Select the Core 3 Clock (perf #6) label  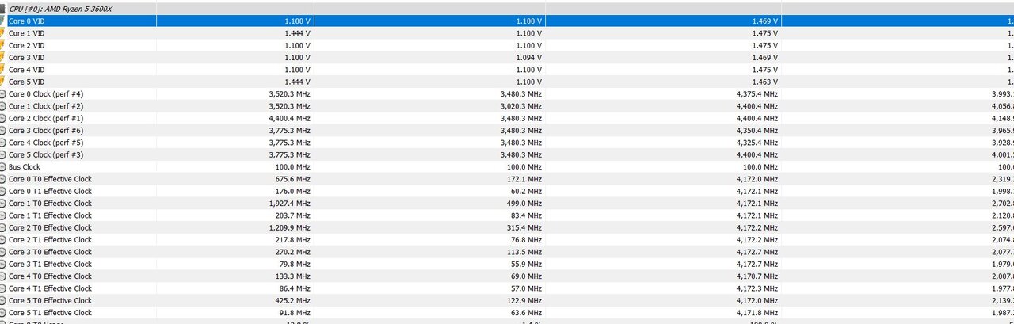(x=46, y=131)
